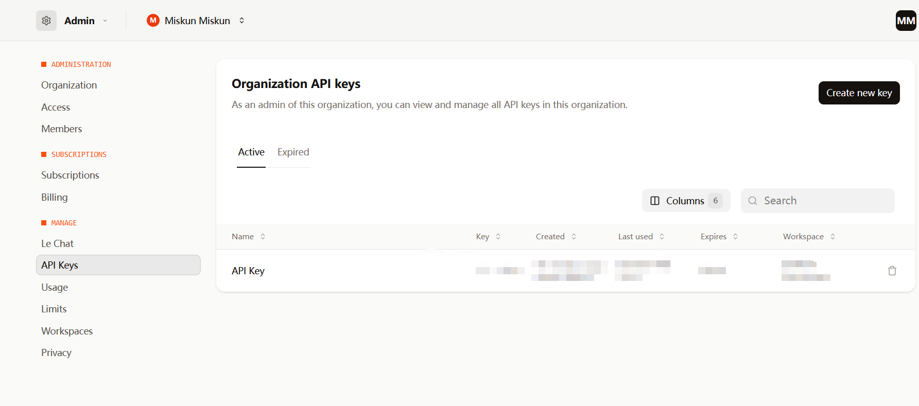Select API Keys in sidebar

click(x=118, y=265)
